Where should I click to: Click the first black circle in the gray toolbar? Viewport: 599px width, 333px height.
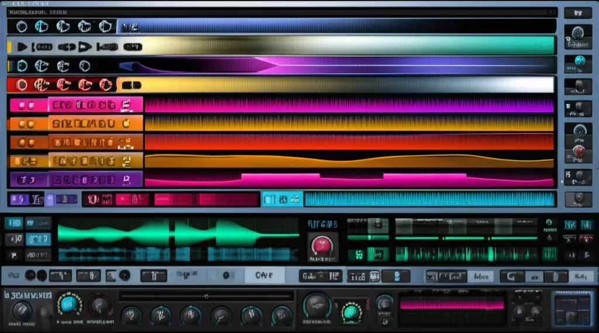point(30,275)
